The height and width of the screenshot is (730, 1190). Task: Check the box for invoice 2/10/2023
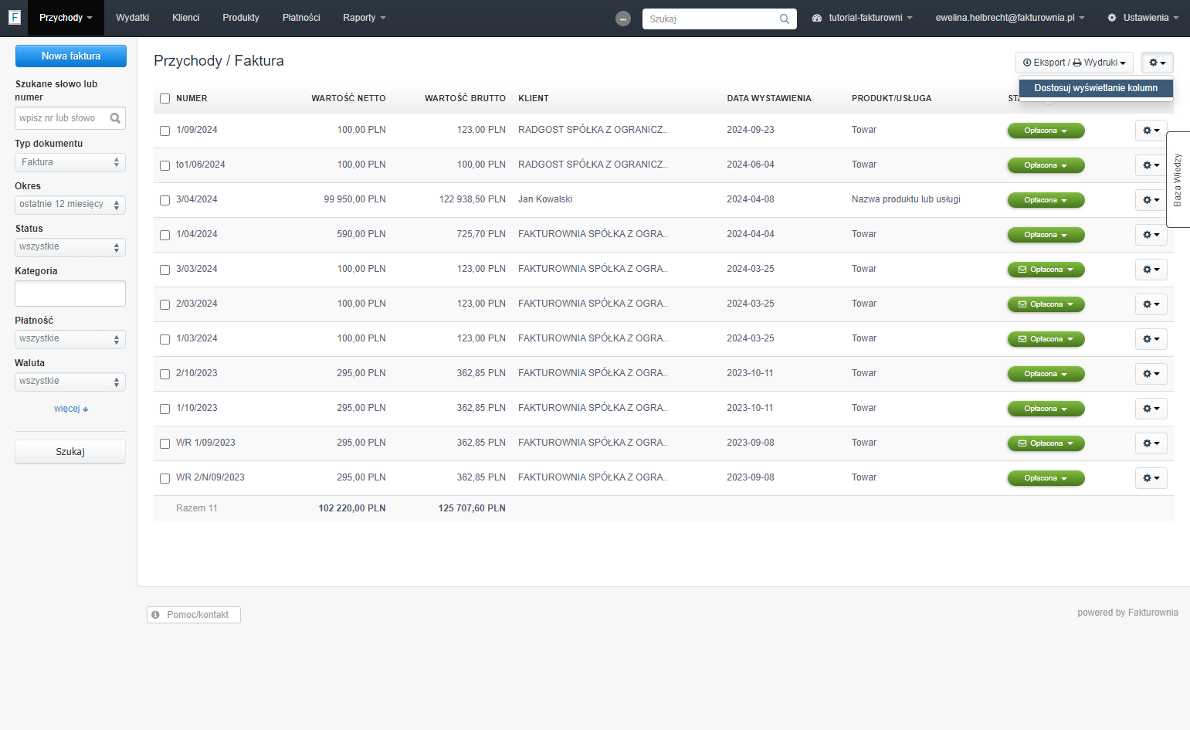point(164,374)
